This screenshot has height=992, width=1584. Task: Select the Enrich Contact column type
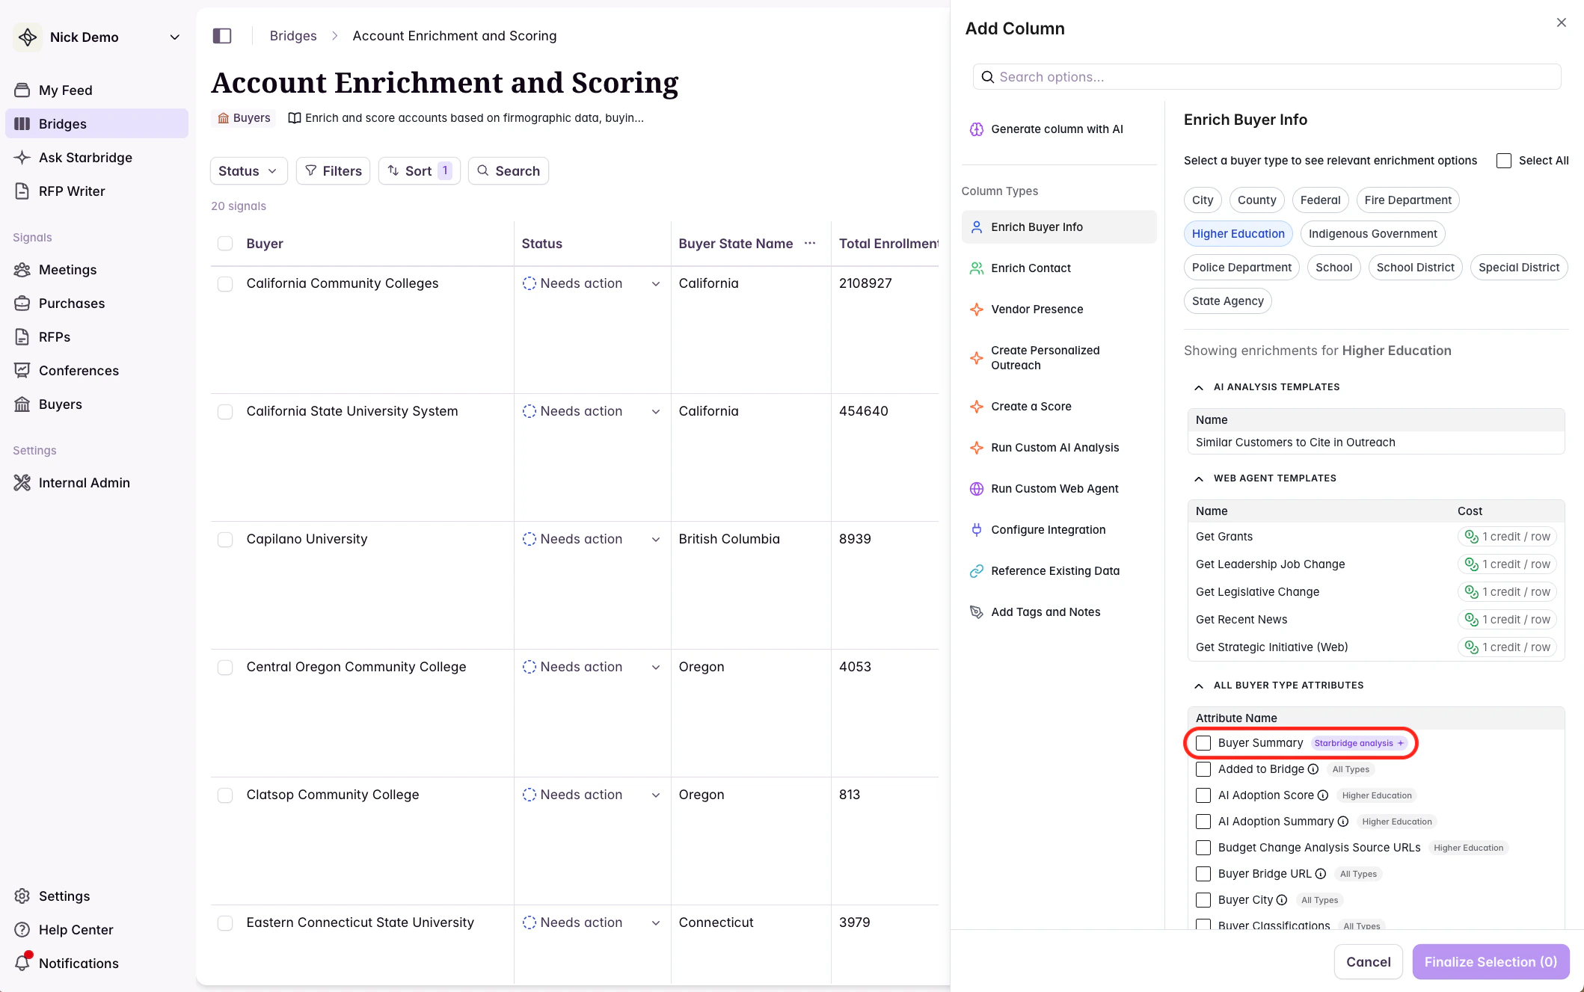tap(1030, 268)
